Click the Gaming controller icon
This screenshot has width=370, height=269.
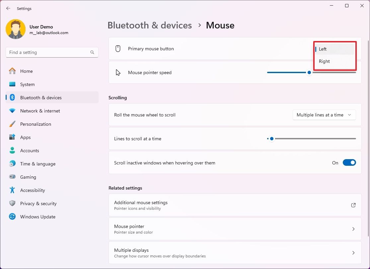pos(12,177)
